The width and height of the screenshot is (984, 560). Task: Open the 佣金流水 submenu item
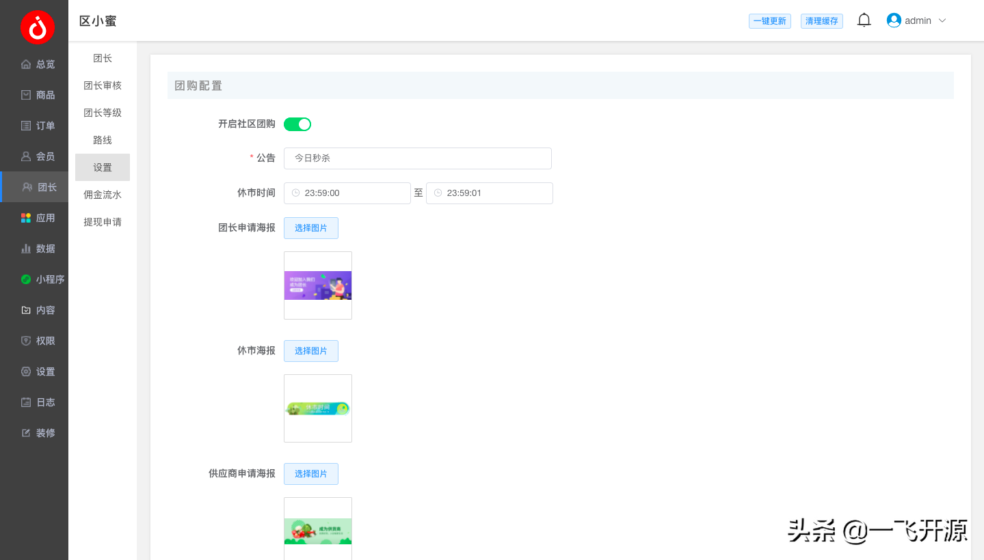103,195
